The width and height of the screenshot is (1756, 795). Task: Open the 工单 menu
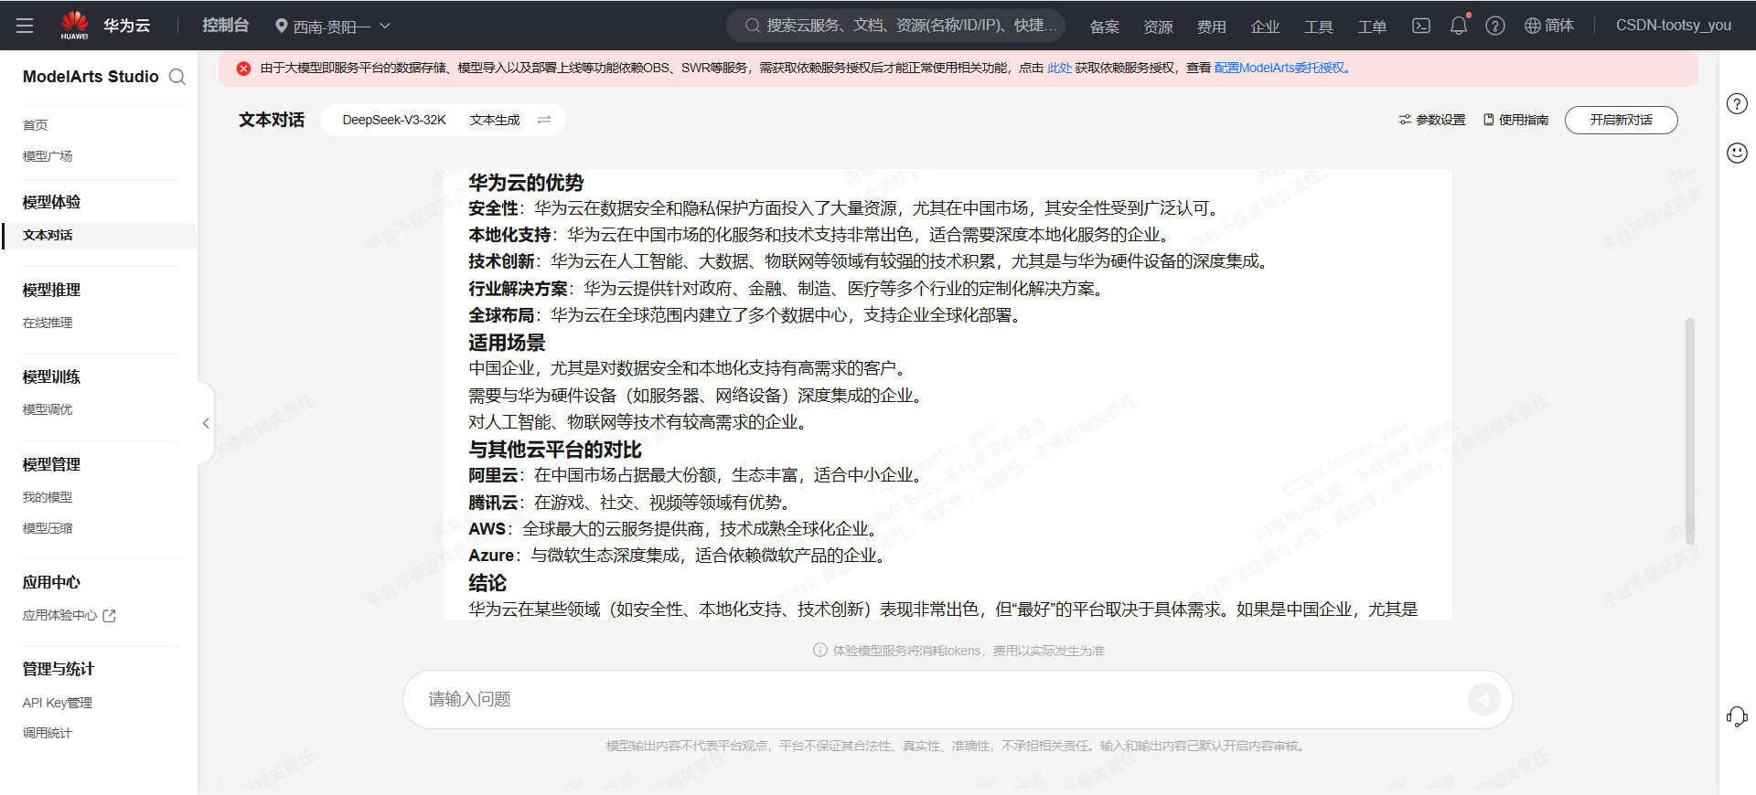pos(1372,26)
